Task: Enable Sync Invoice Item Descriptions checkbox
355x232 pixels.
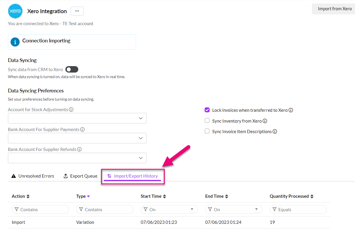Action: (207, 131)
